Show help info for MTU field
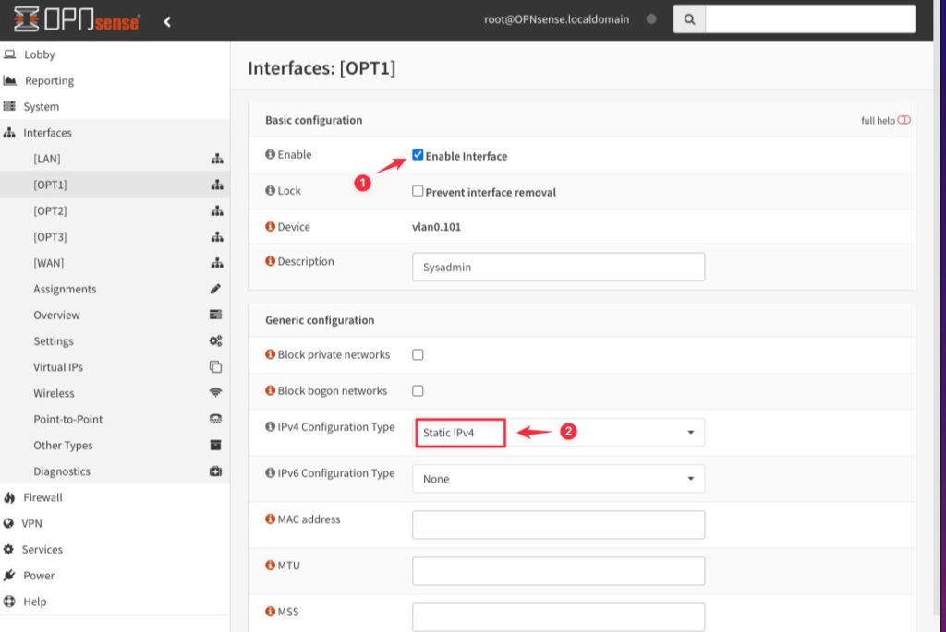 (270, 566)
